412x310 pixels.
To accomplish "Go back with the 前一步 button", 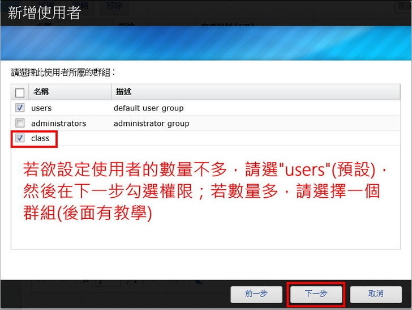I will click(x=256, y=294).
